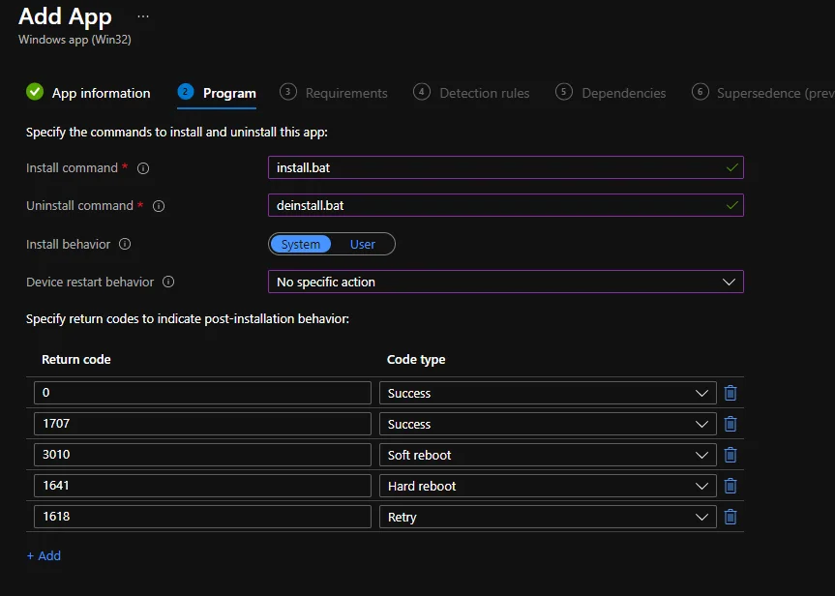Set Install behavior to System
This screenshot has height=596, width=835.
[301, 245]
